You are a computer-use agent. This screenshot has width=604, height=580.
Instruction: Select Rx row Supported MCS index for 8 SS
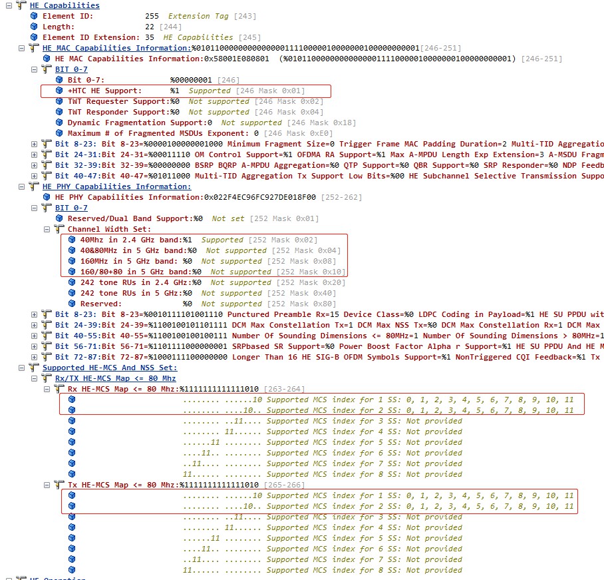coord(323,474)
